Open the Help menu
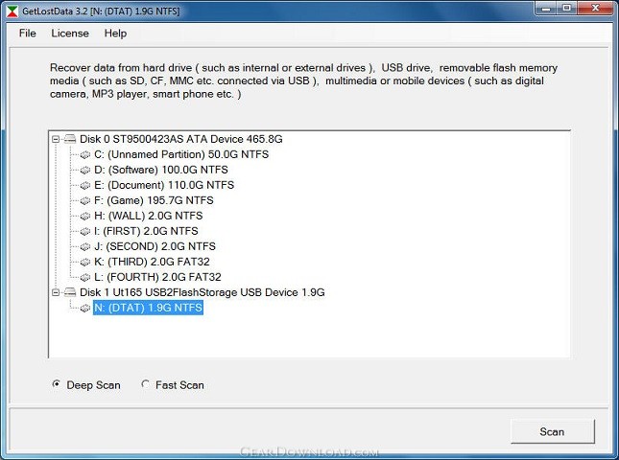 point(115,34)
